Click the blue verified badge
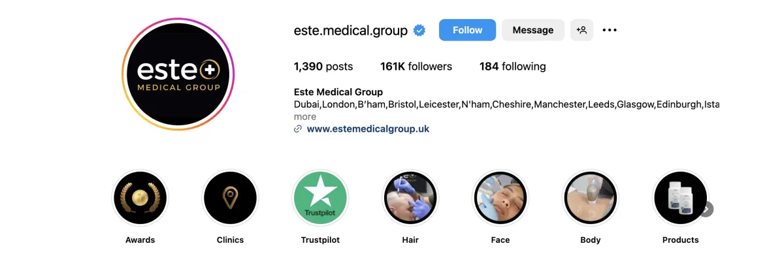Image resolution: width=784 pixels, height=269 pixels. 419,31
